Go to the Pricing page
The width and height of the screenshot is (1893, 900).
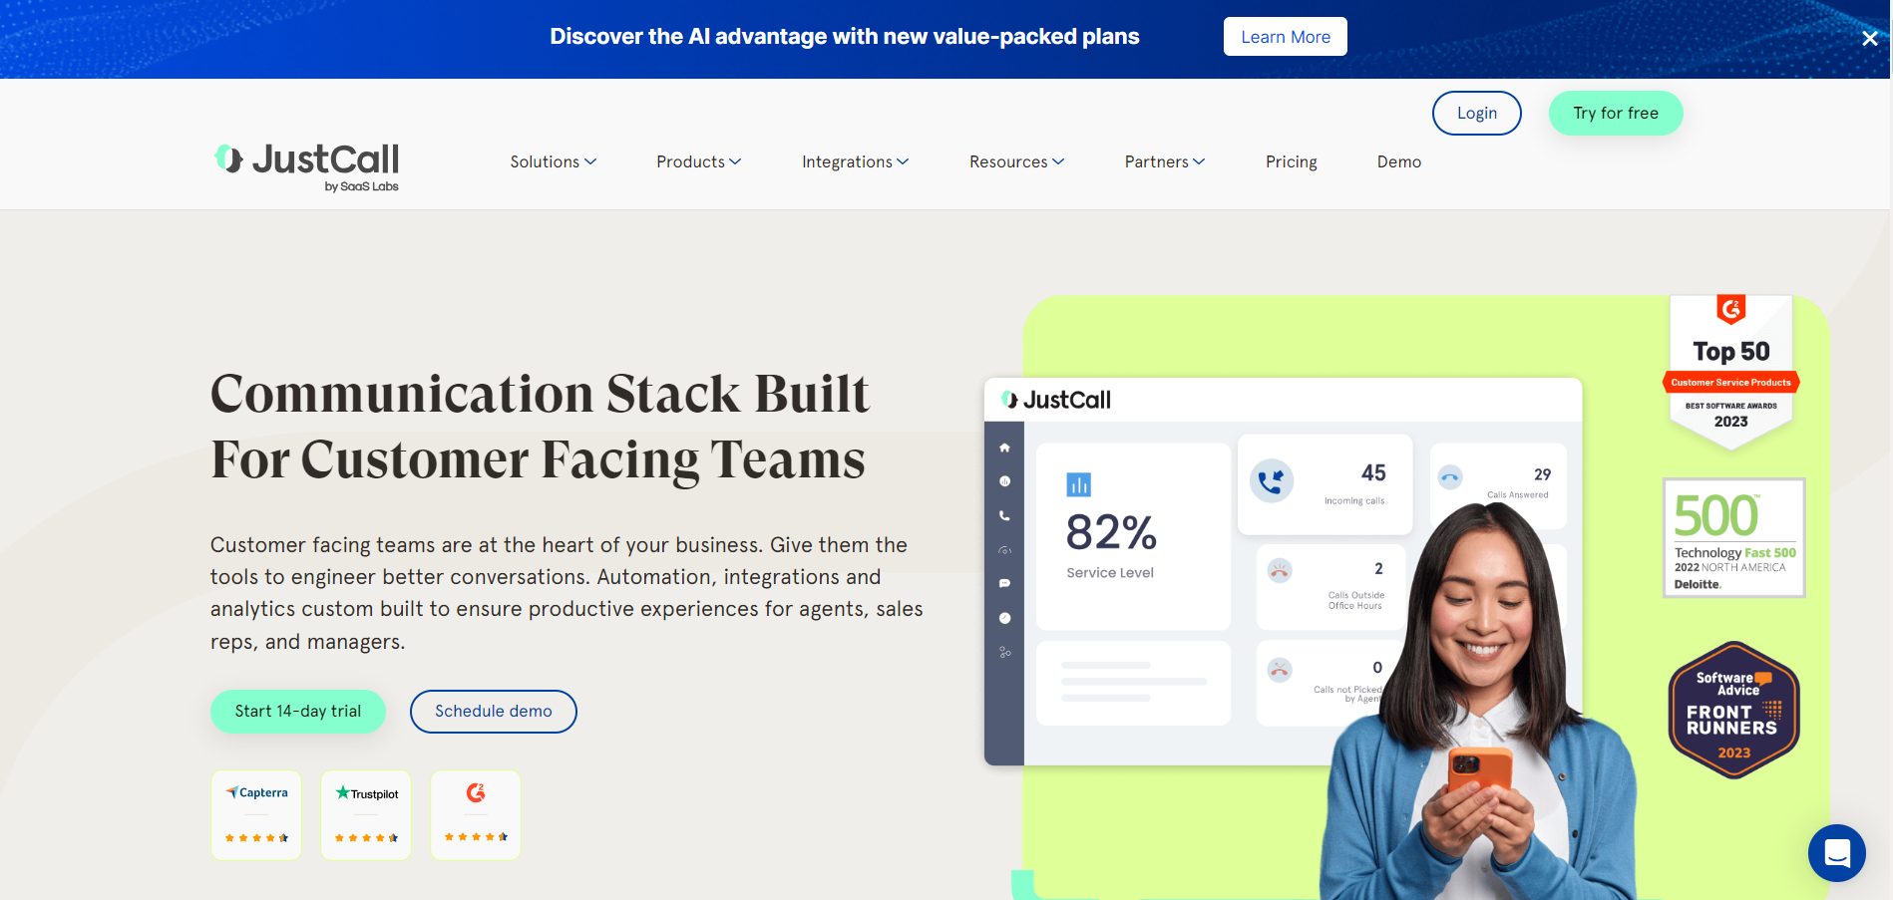point(1291,161)
